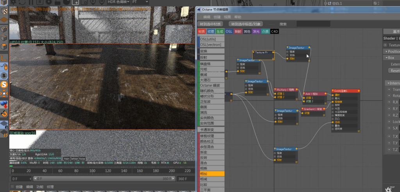Open the 帮助 menu in Octane node editor
The image size is (400, 192).
pyautogui.click(x=237, y=17)
